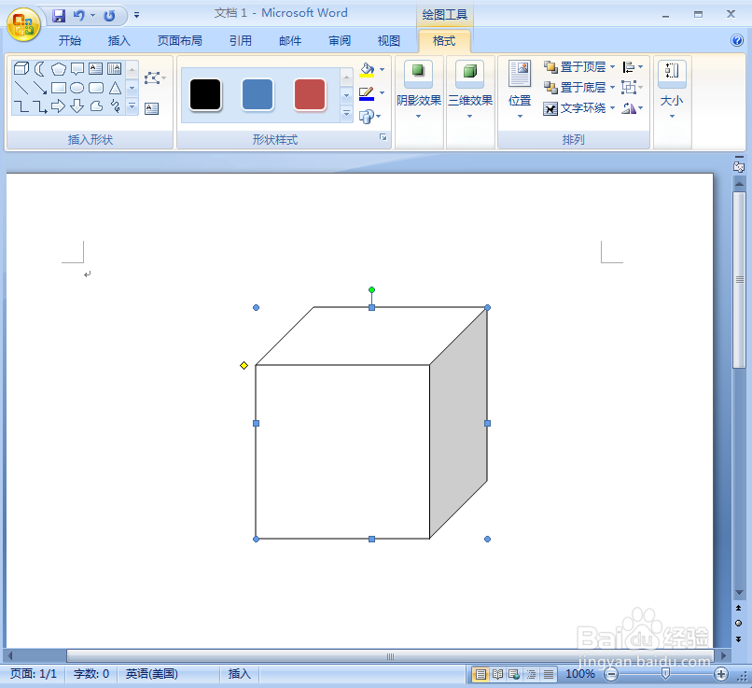The width and height of the screenshot is (752, 688).
Task: Select the pentagon shape
Action: (59, 68)
